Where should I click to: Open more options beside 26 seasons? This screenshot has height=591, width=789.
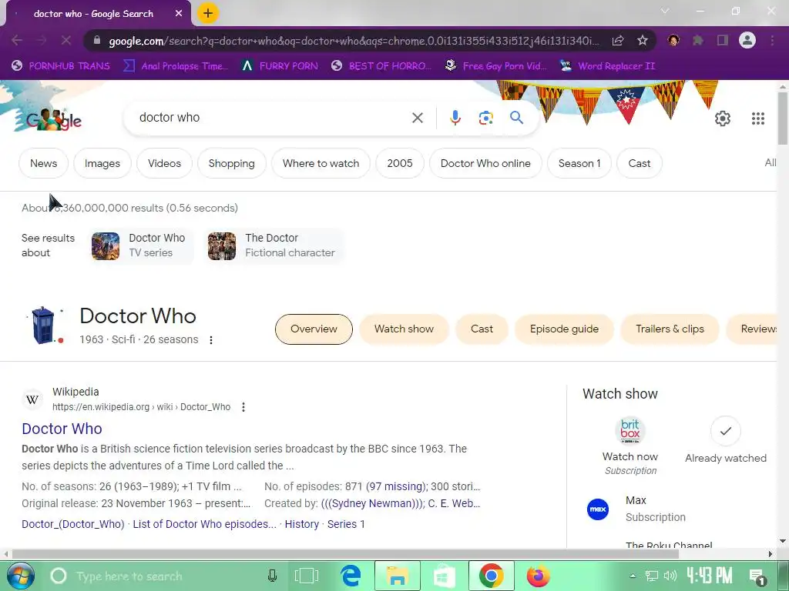click(x=211, y=340)
